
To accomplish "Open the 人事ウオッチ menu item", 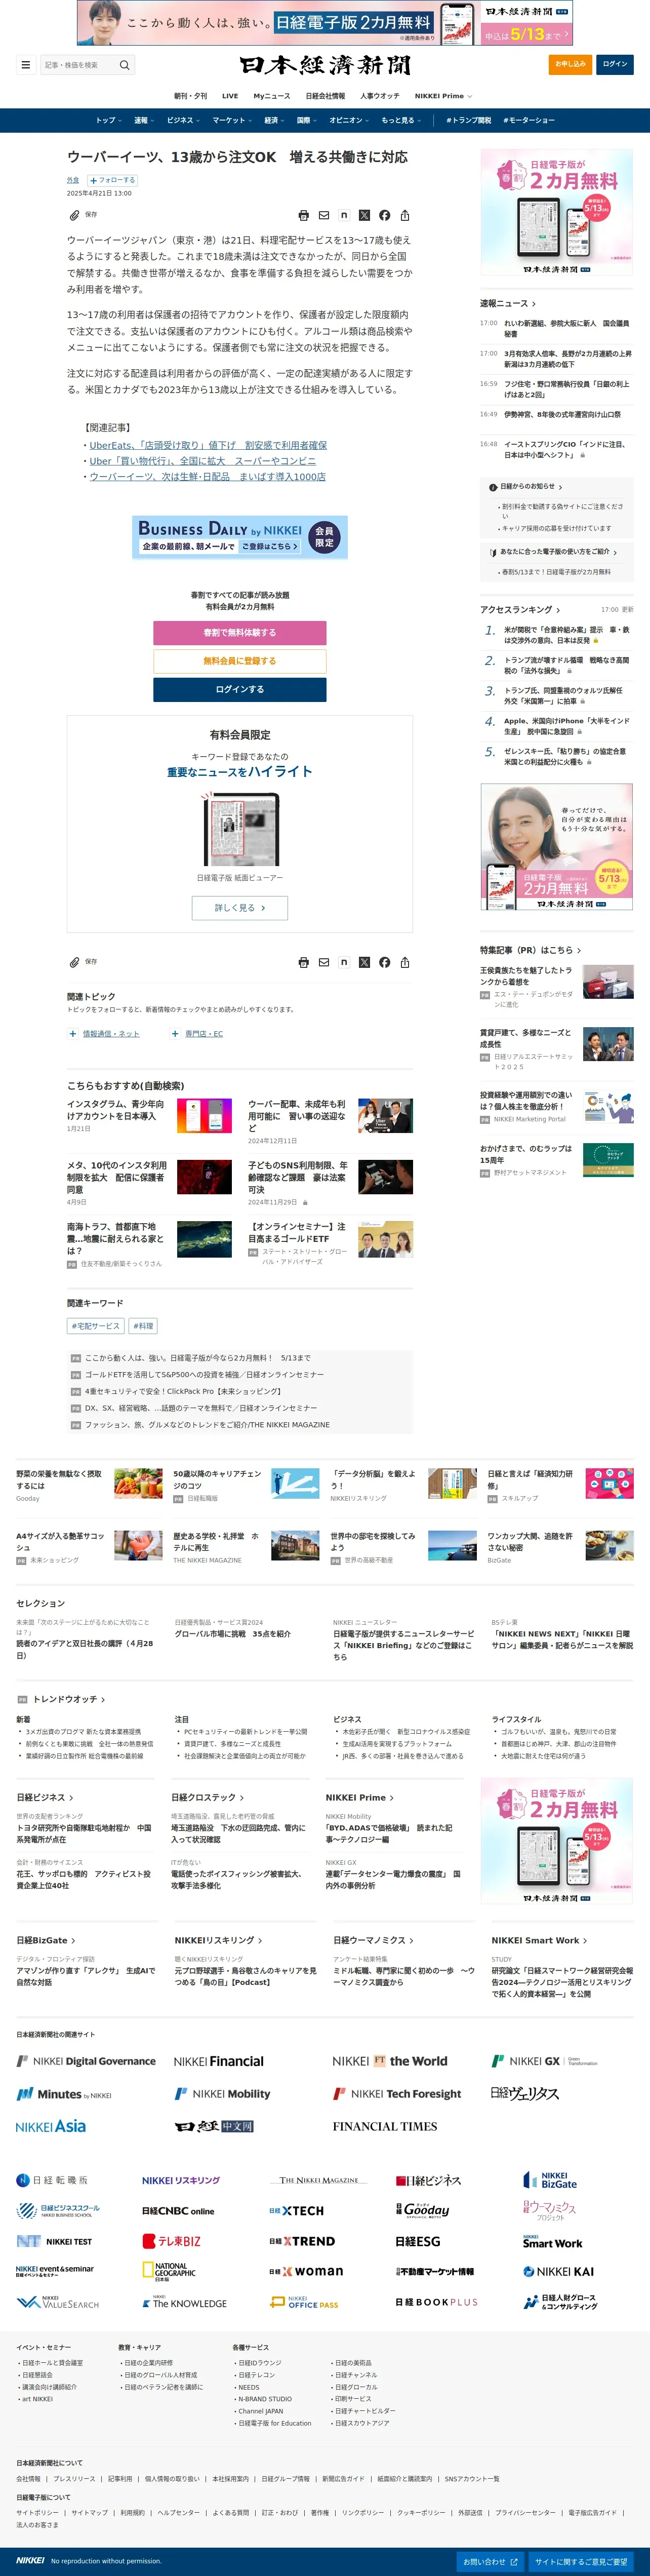I will click(380, 96).
